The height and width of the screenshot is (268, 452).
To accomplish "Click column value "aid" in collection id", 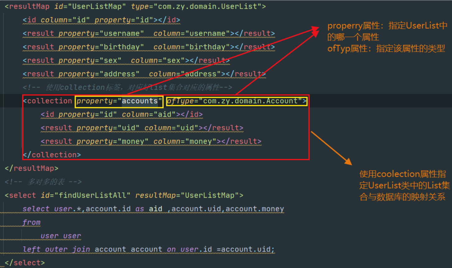I will (x=165, y=115).
